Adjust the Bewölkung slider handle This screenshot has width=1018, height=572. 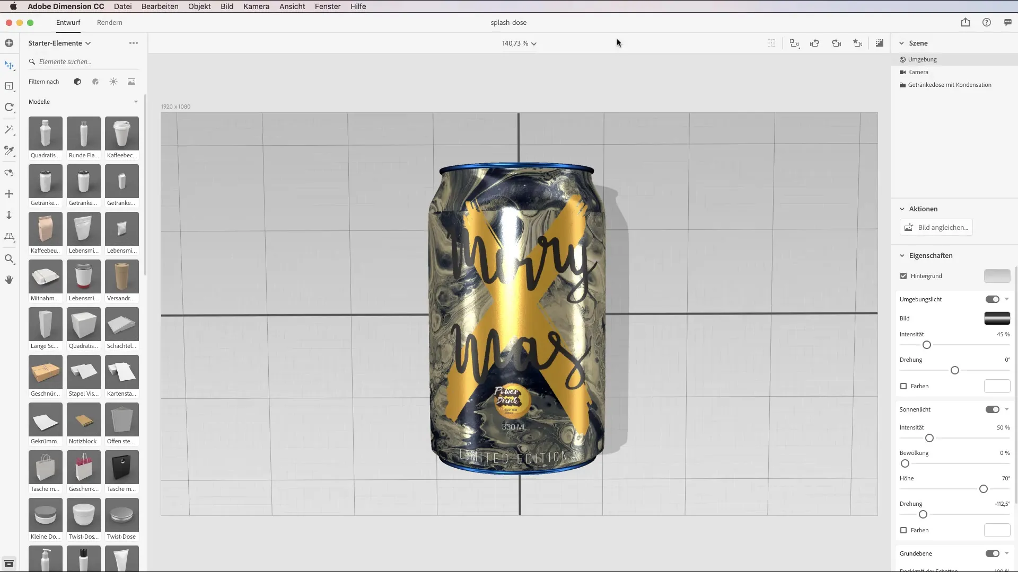click(905, 463)
